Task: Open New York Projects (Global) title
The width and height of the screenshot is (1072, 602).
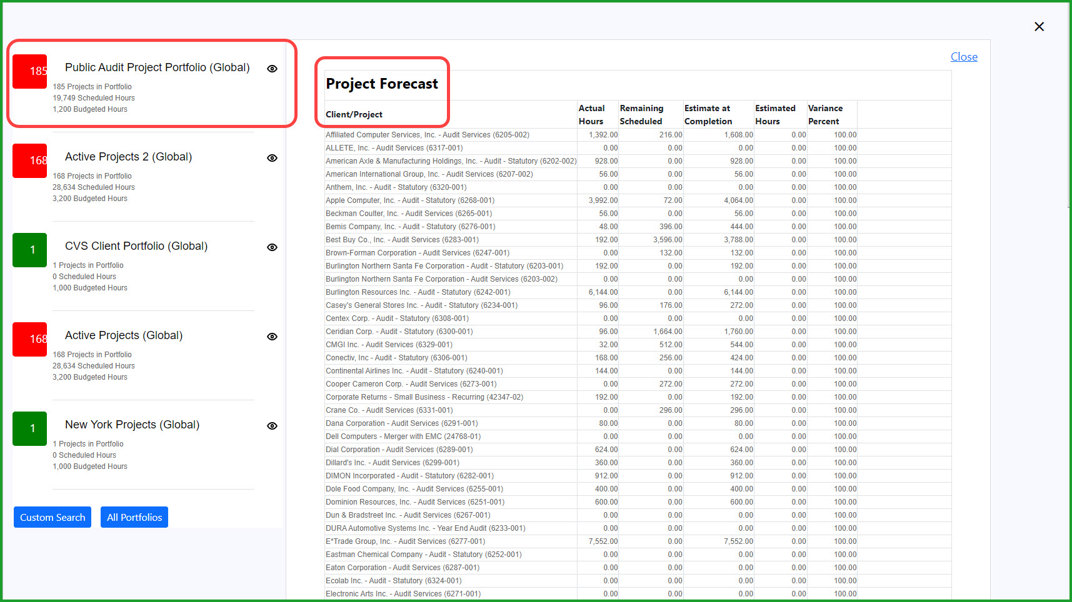Action: (x=133, y=425)
